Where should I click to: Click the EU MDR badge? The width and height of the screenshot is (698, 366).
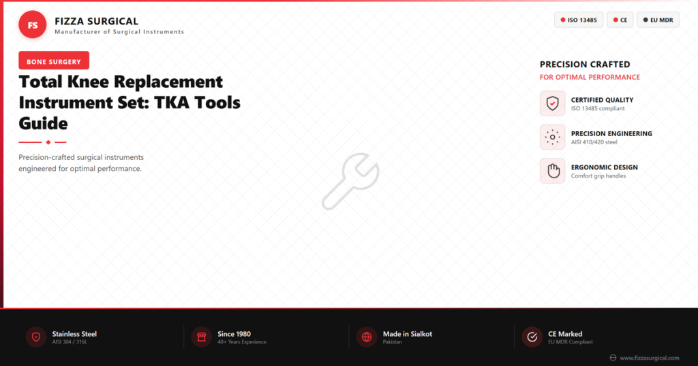[658, 20]
